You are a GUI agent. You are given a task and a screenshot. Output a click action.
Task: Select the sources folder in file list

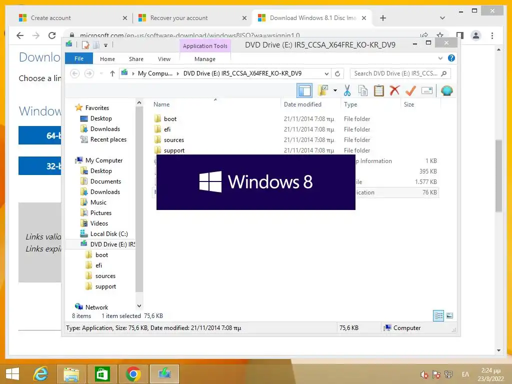pyautogui.click(x=173, y=140)
